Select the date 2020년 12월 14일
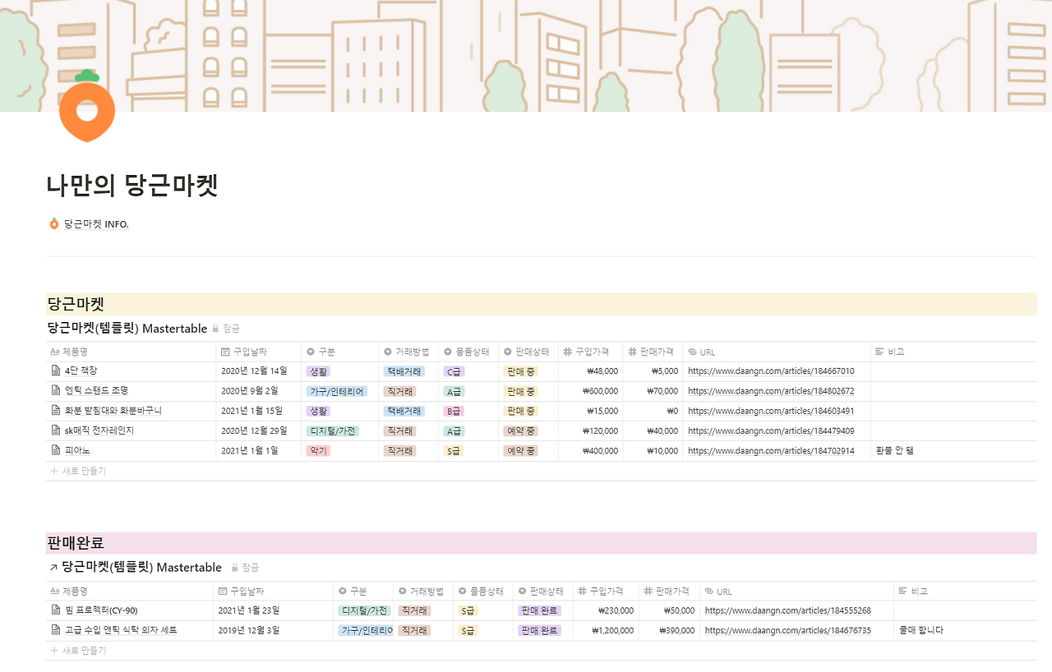1052x672 pixels. 255,371
